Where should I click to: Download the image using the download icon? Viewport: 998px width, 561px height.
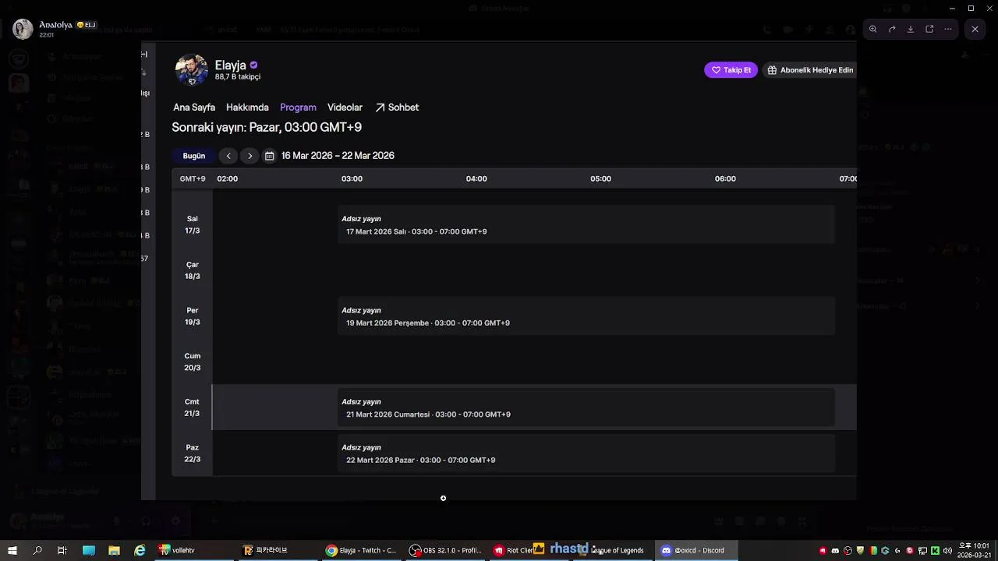pos(911,29)
